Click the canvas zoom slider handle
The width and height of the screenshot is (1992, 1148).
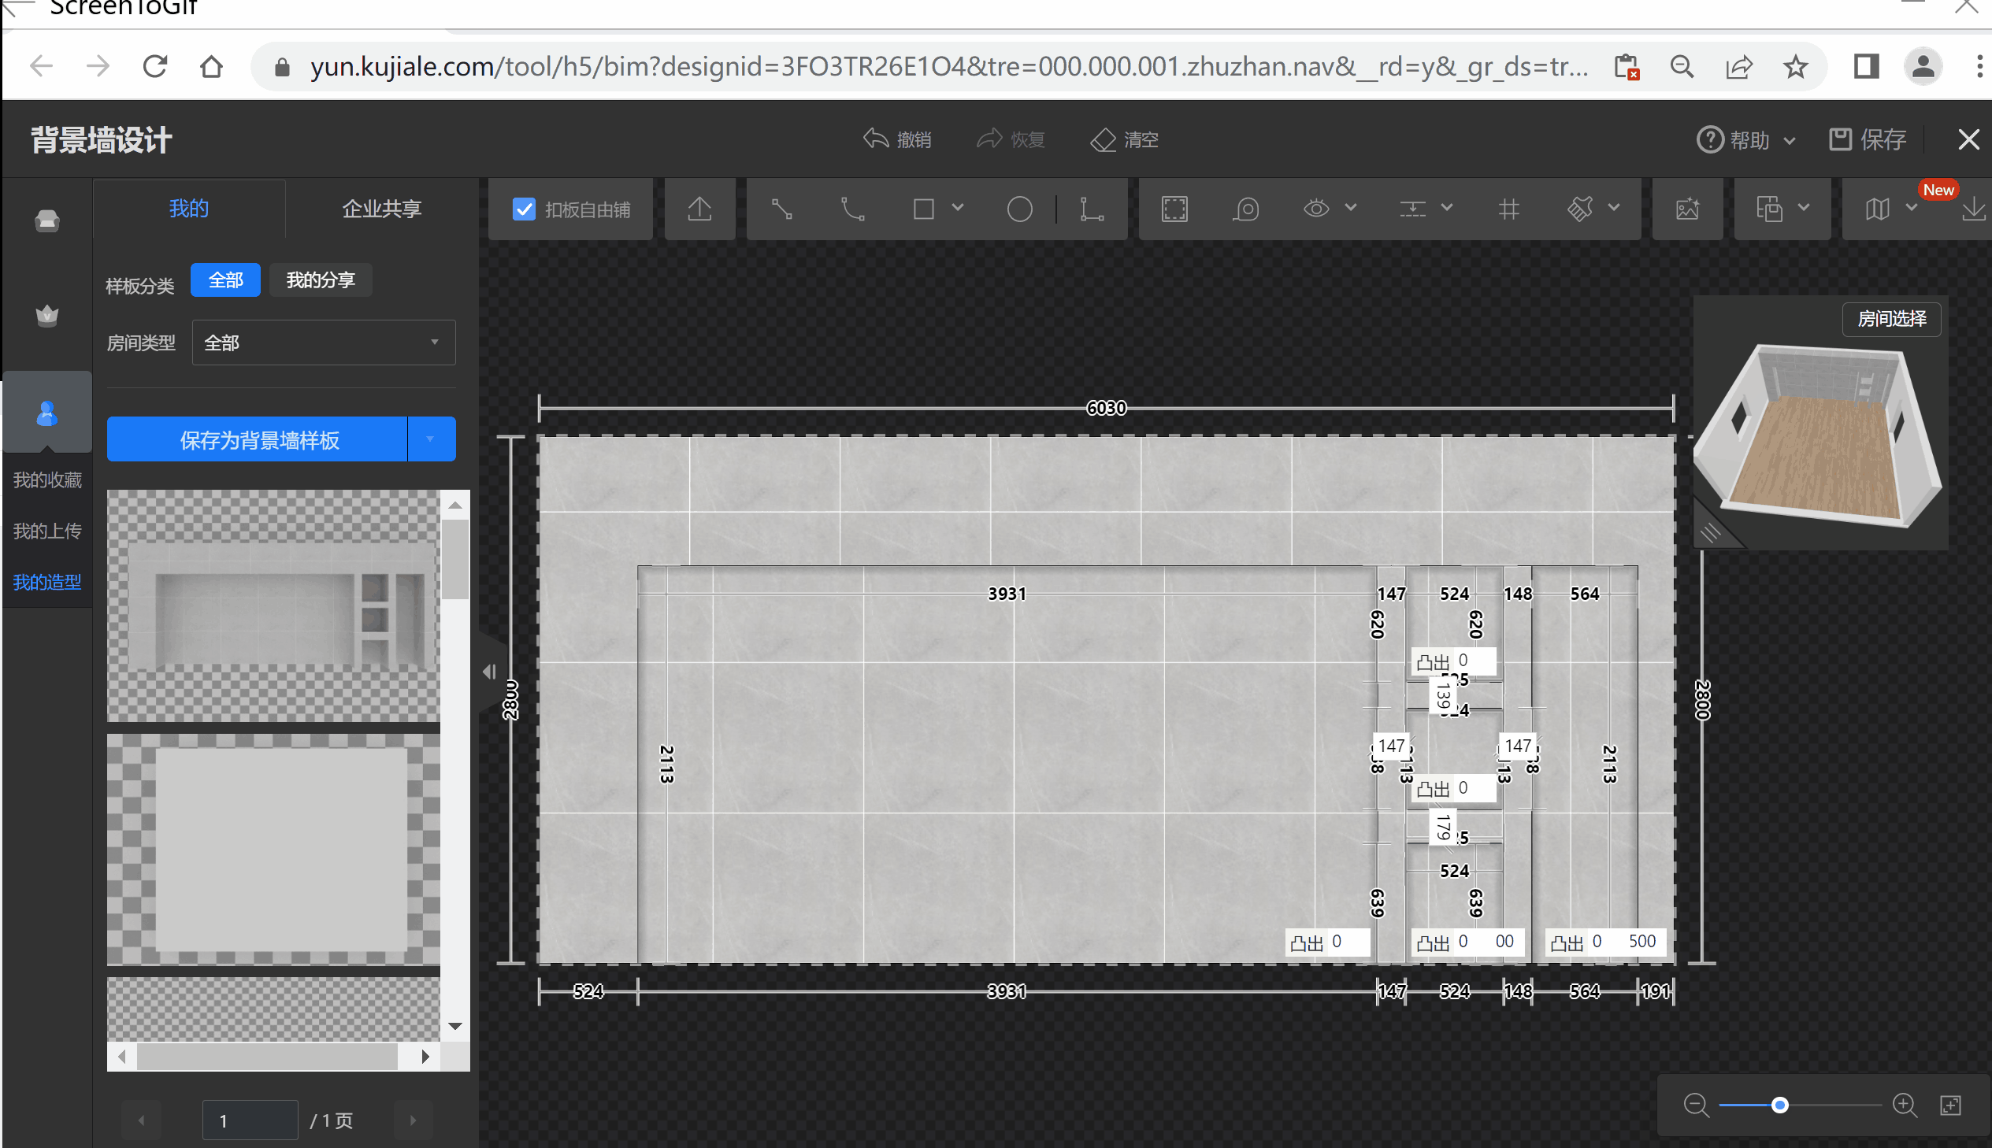point(1779,1105)
